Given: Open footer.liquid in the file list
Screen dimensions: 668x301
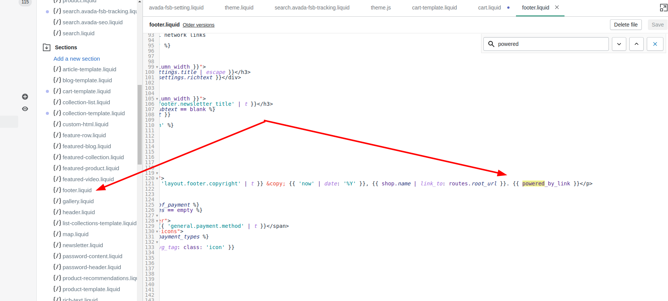Looking at the screenshot, I should 77,190.
